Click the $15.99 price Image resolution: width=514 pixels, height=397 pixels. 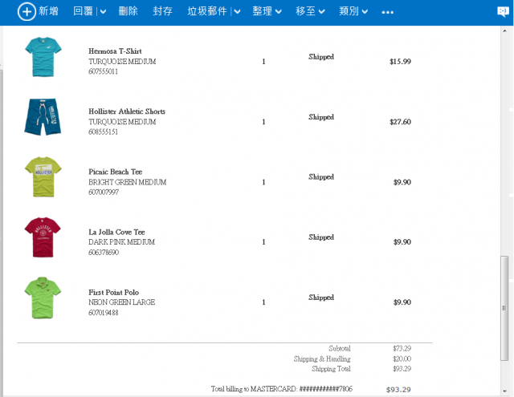(x=400, y=62)
